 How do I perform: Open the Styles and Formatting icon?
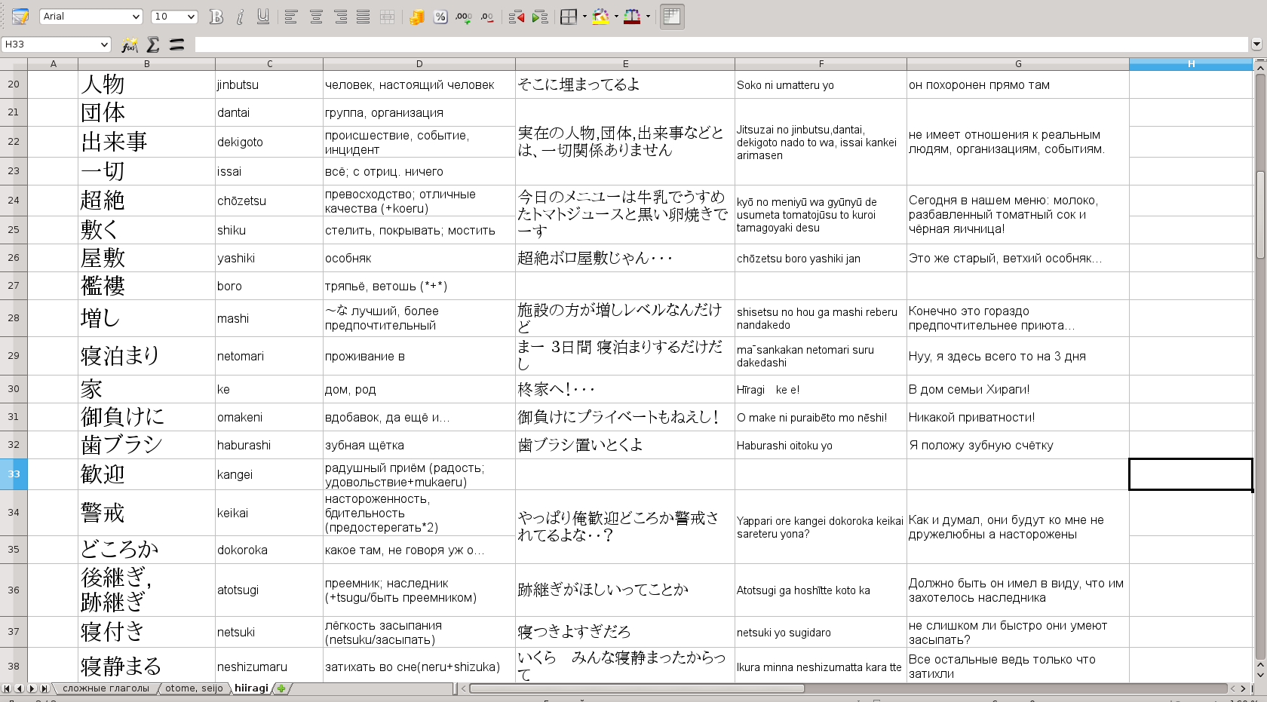pos(20,17)
